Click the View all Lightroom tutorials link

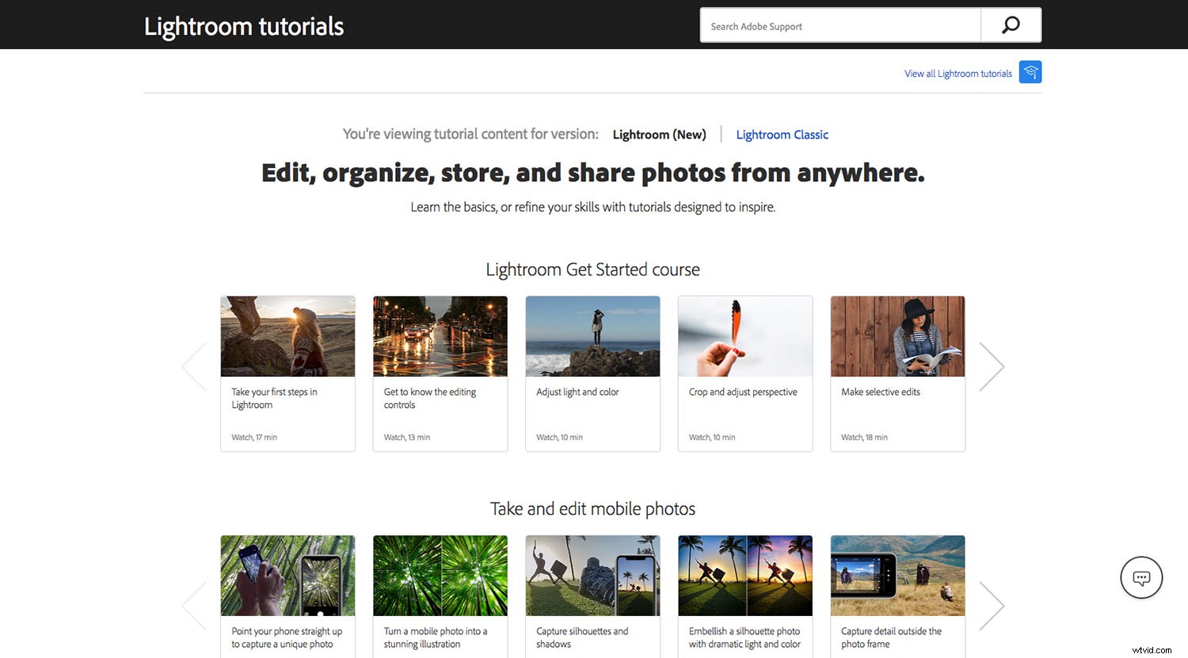point(958,73)
